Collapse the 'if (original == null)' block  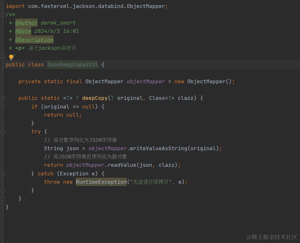pos(3,107)
